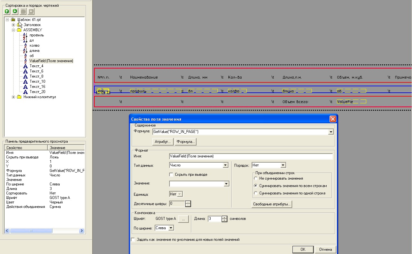
Task: Expand the 'Нижний колонтитул' tree node
Action: pyautogui.click(x=14, y=97)
